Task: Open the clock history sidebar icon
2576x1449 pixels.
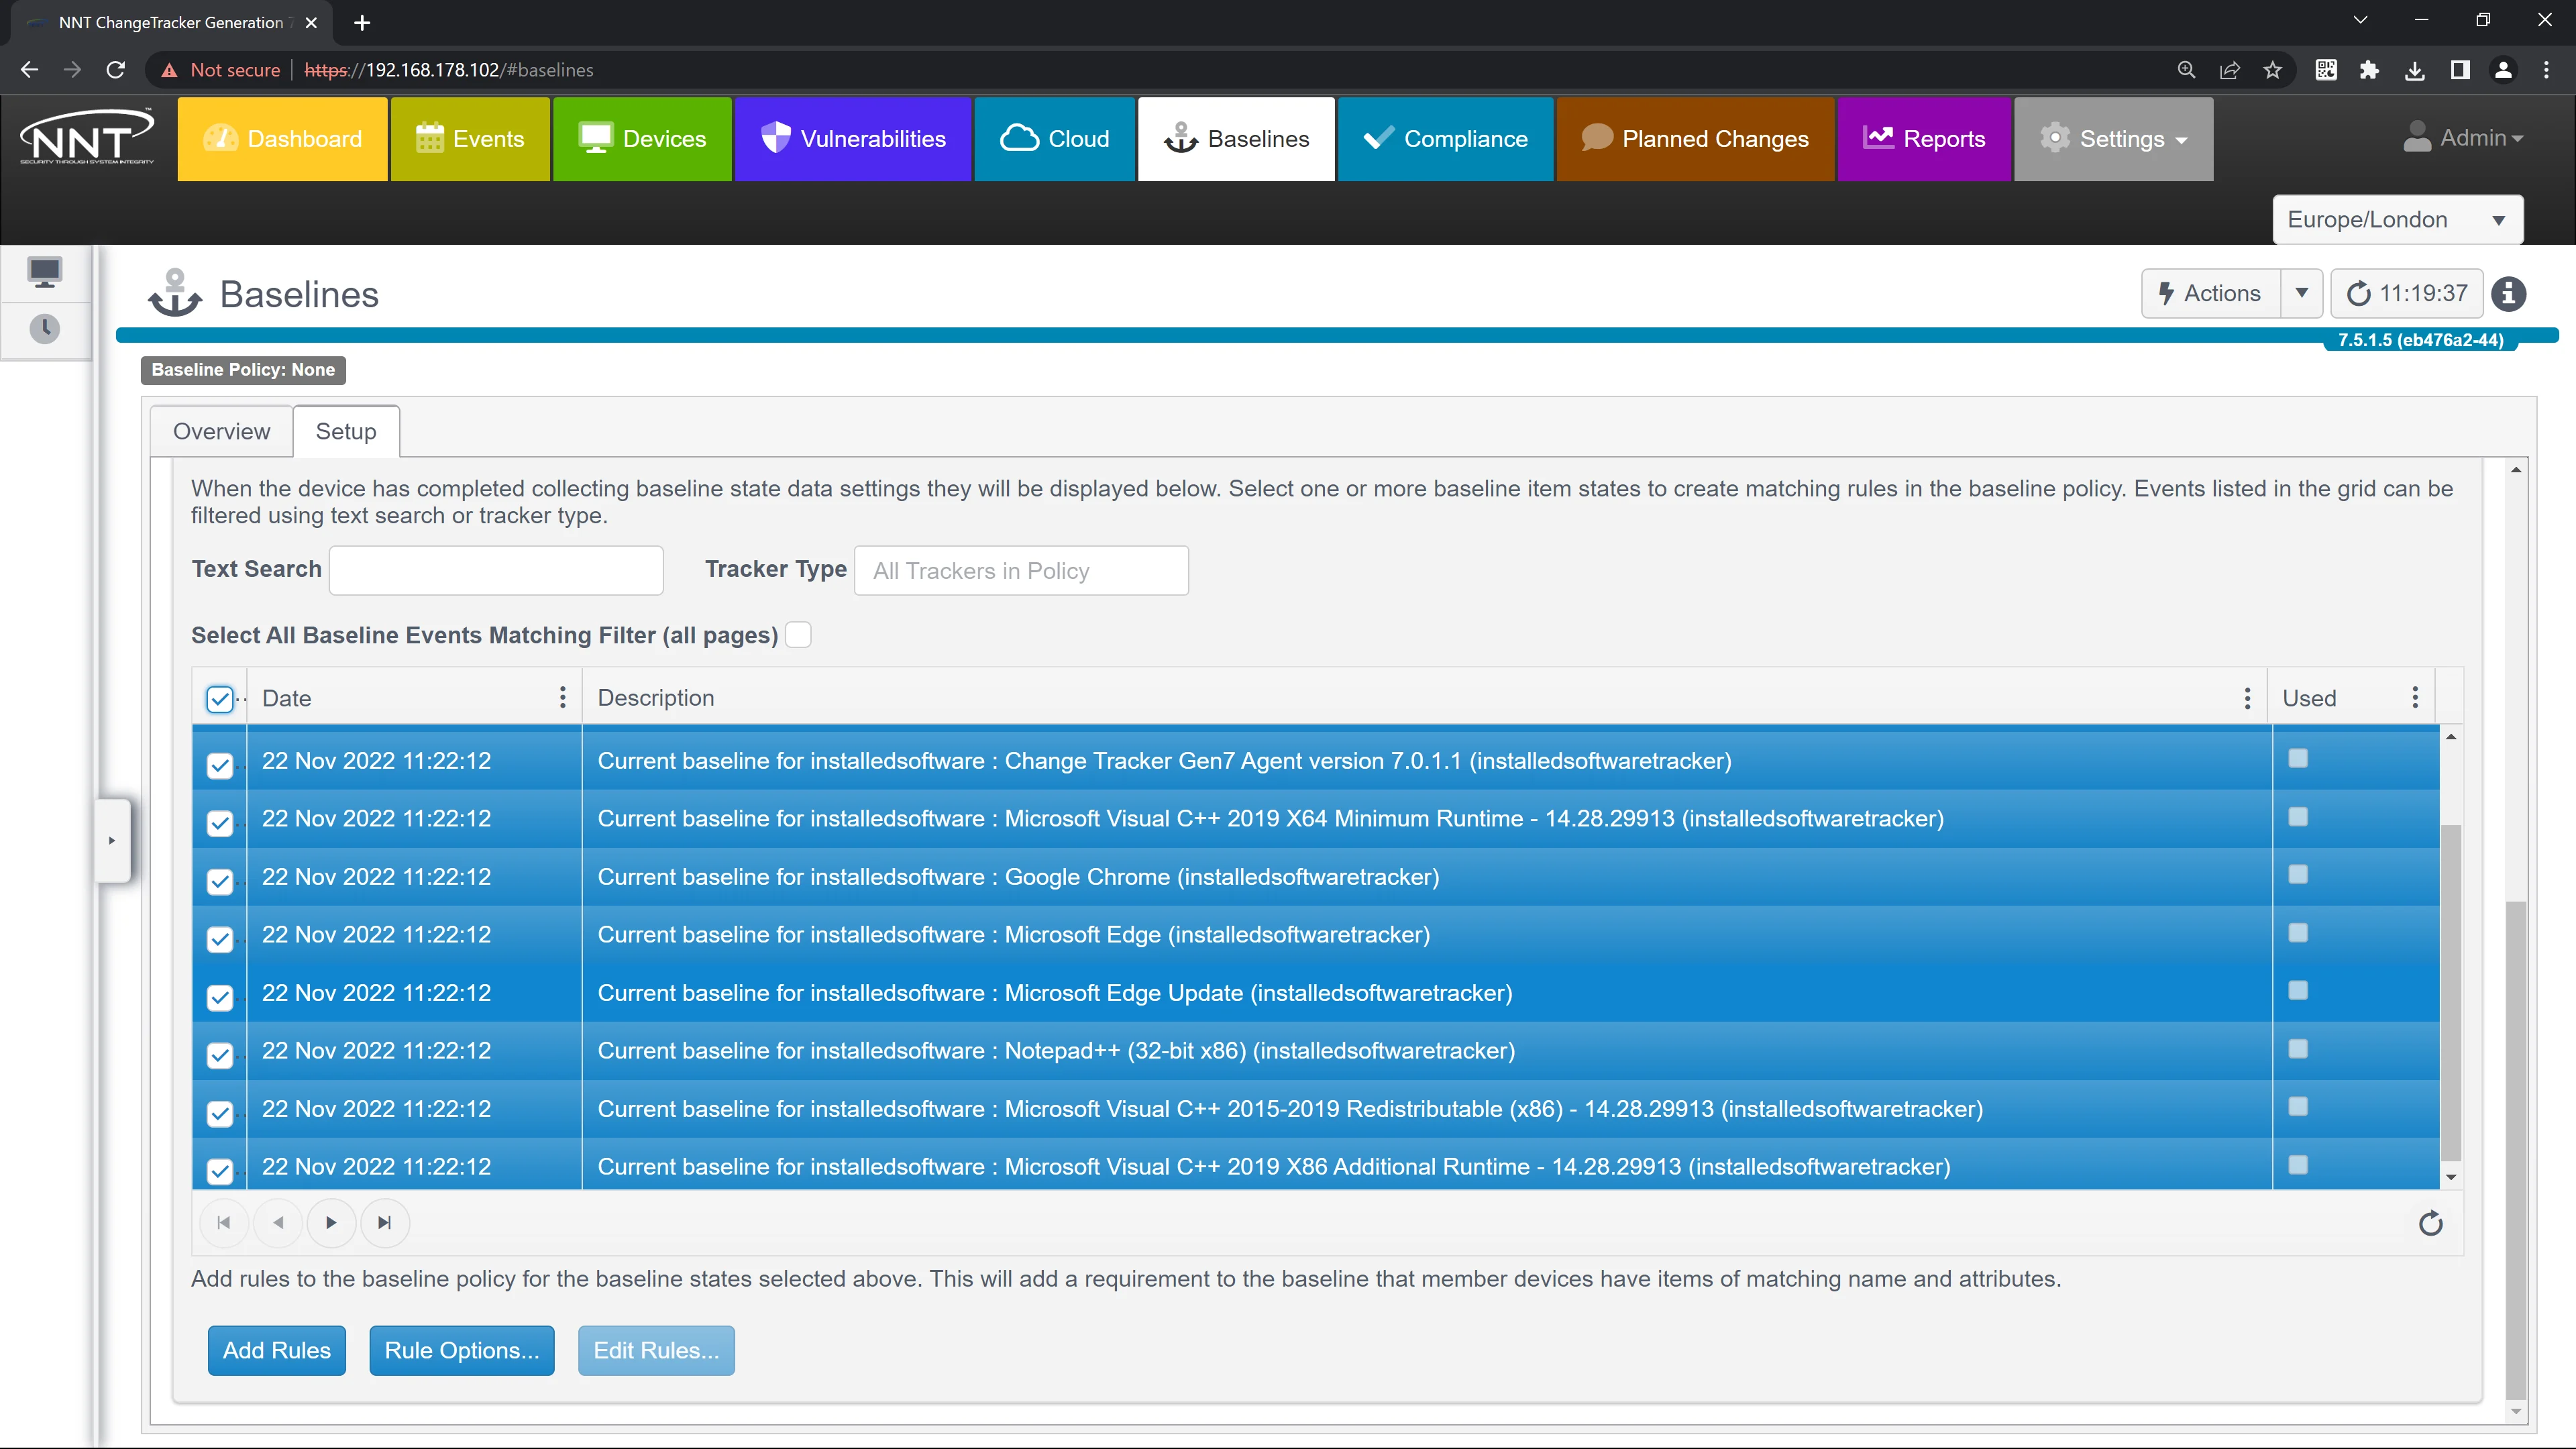Action: coord(45,329)
